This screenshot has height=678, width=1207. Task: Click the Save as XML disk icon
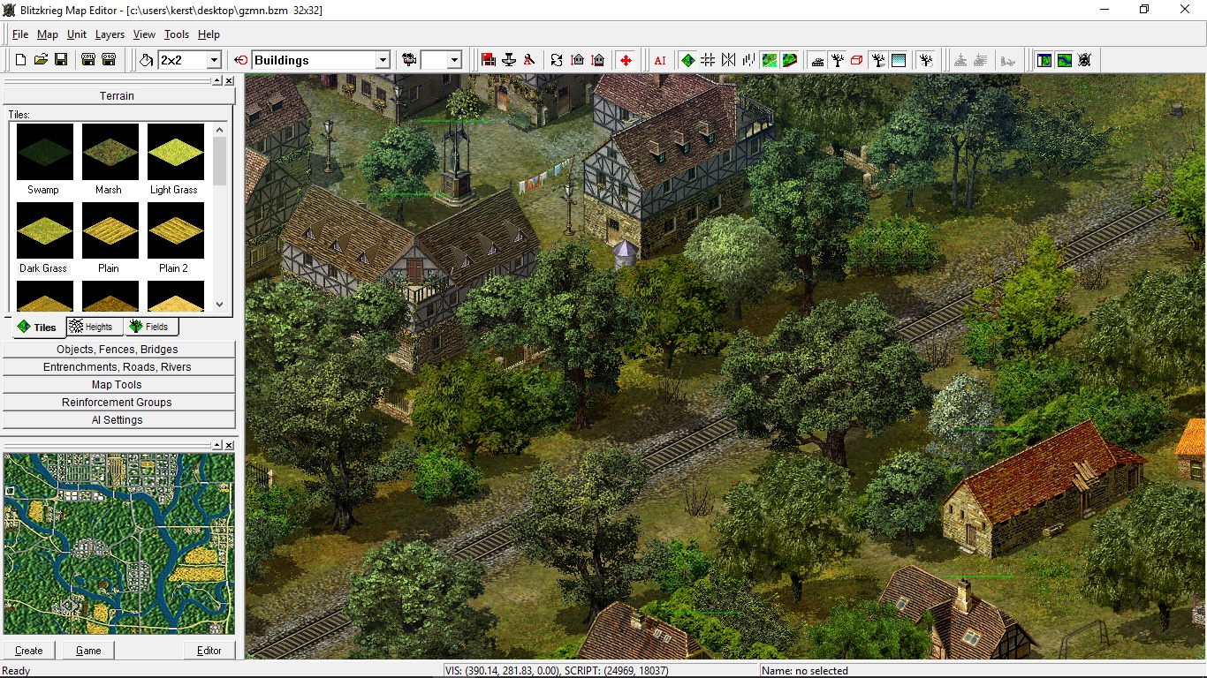[x=88, y=60]
